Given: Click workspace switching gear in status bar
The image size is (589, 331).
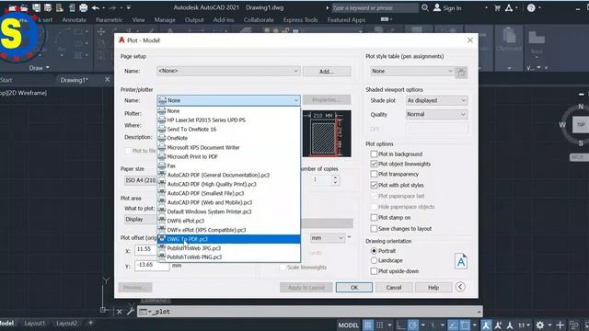Looking at the screenshot, I should click(x=540, y=325).
